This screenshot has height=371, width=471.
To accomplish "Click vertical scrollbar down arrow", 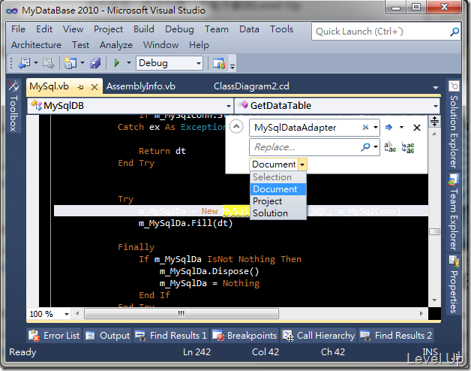I will pos(434,300).
